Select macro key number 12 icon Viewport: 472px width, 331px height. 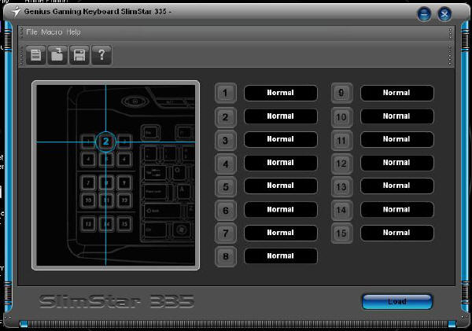(341, 164)
